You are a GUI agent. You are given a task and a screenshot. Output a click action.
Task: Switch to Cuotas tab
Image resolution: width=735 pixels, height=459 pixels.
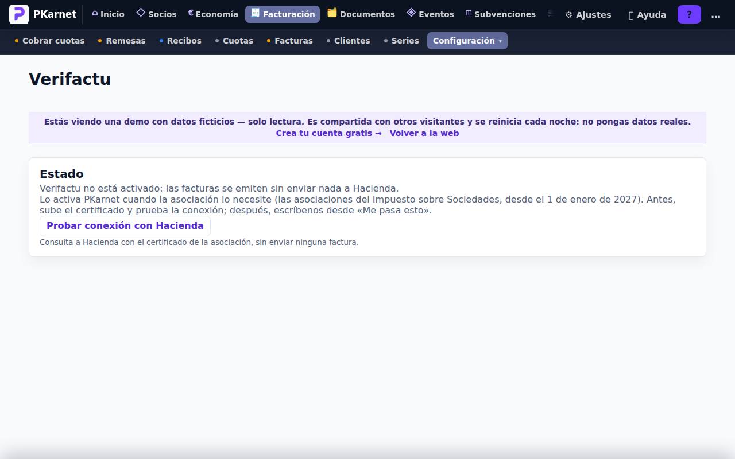pyautogui.click(x=234, y=41)
